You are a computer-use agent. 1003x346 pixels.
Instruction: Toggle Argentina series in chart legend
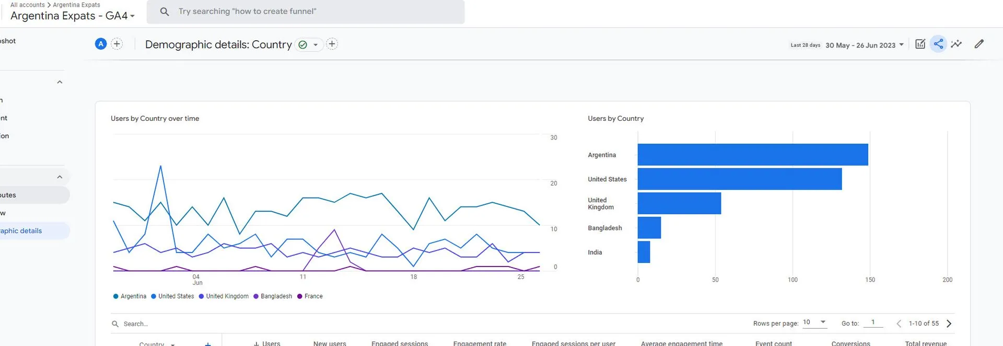pyautogui.click(x=130, y=296)
